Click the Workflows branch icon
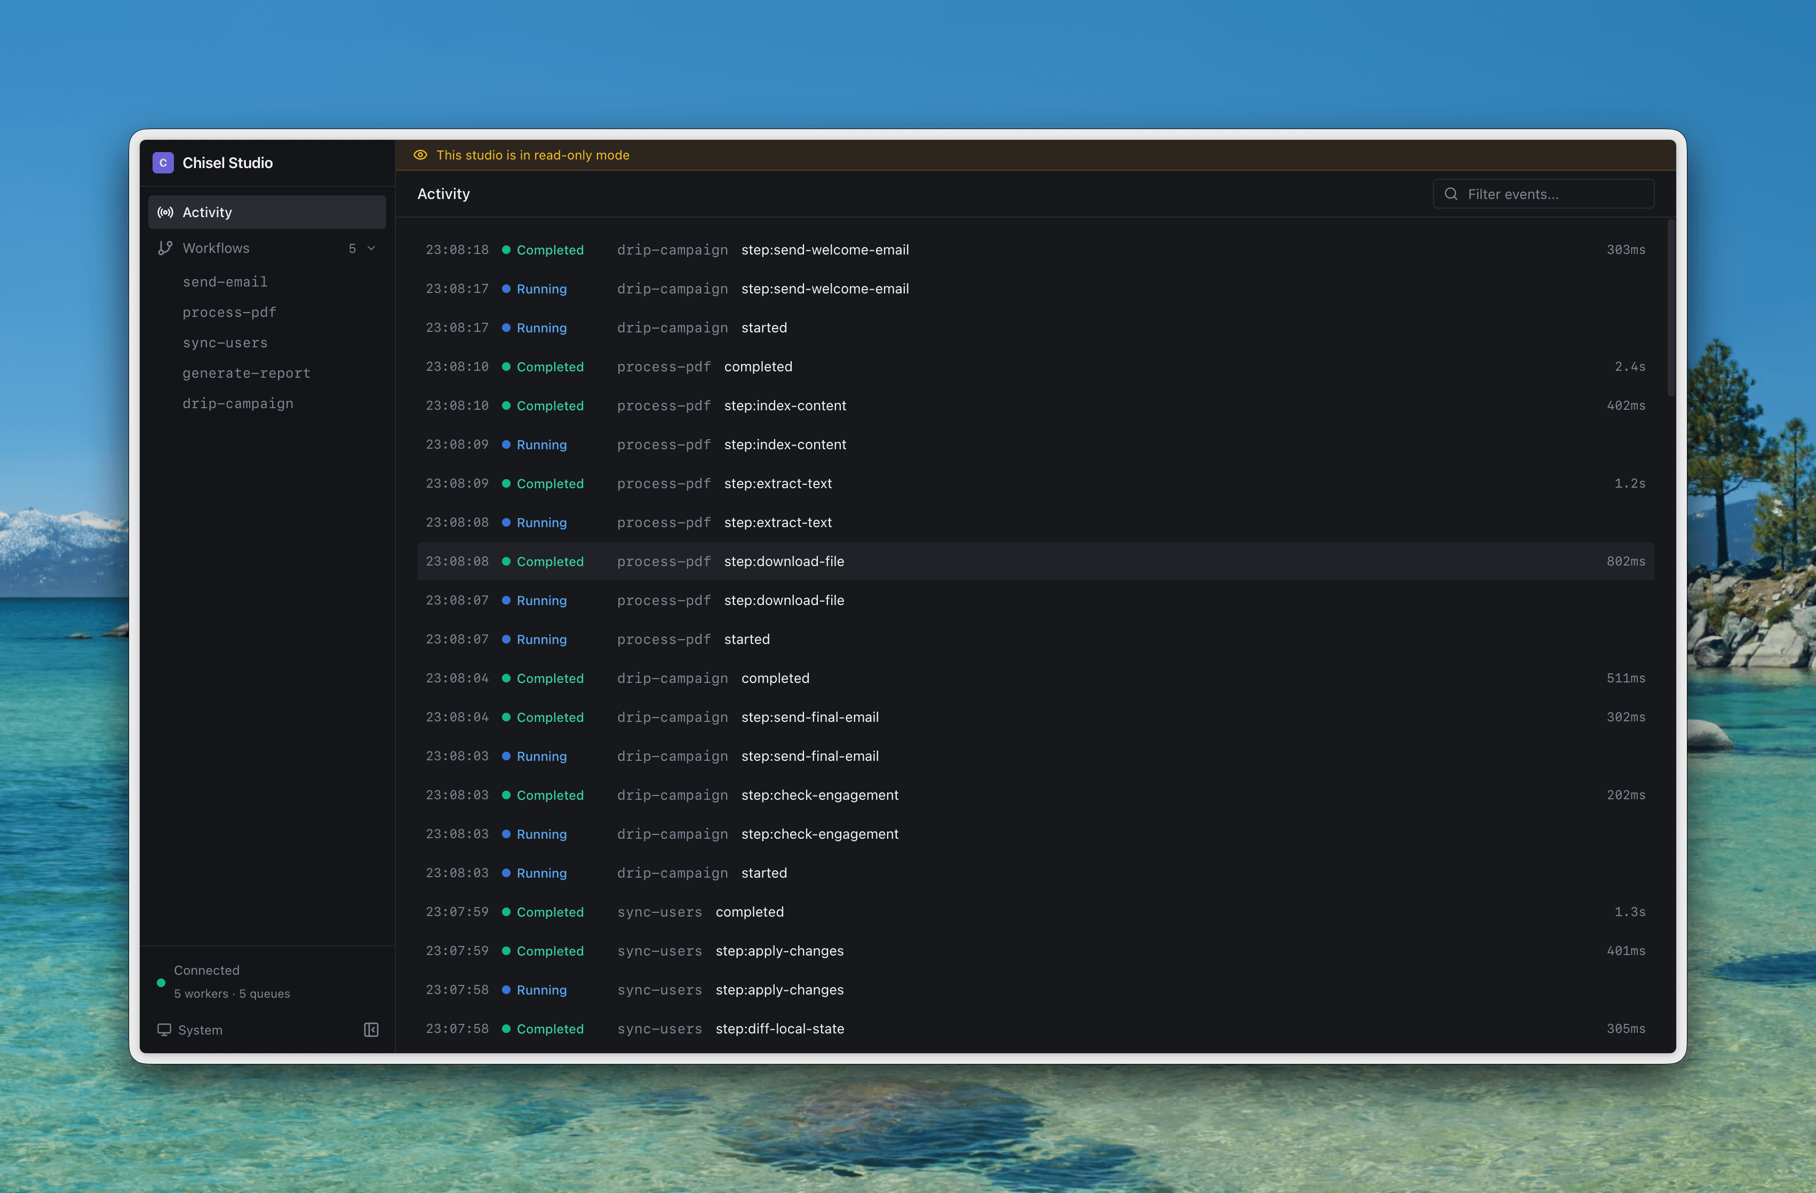1816x1193 pixels. pos(165,248)
